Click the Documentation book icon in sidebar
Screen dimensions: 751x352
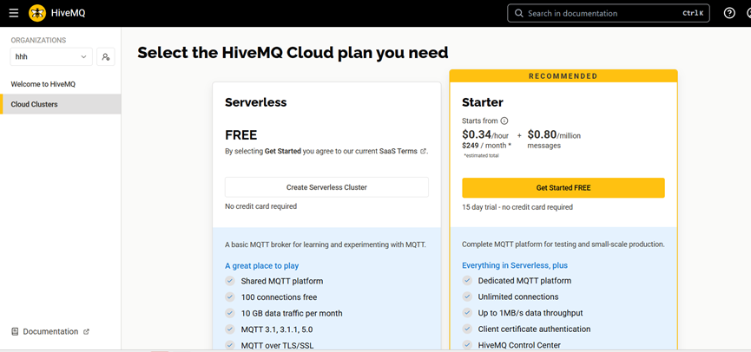pyautogui.click(x=15, y=331)
